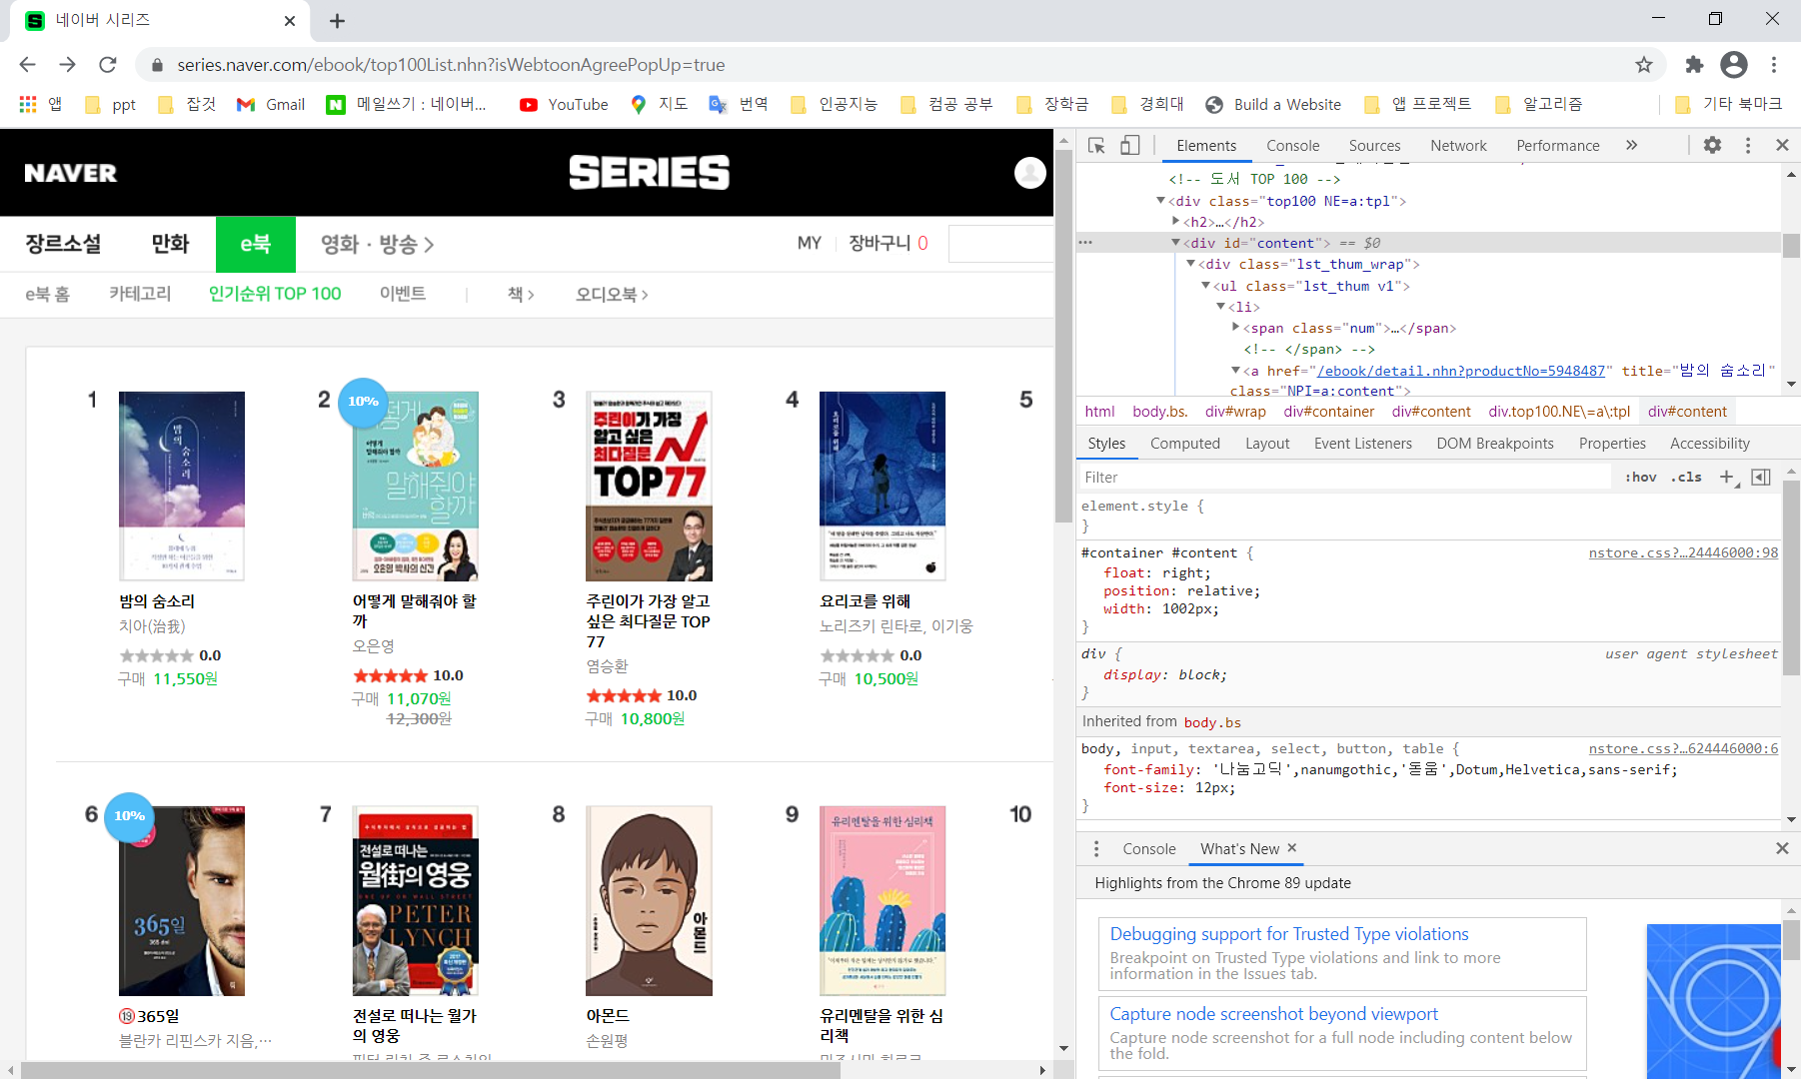The height and width of the screenshot is (1079, 1801).
Task: Open the 인공지능 bookmark folder
Action: 834,104
